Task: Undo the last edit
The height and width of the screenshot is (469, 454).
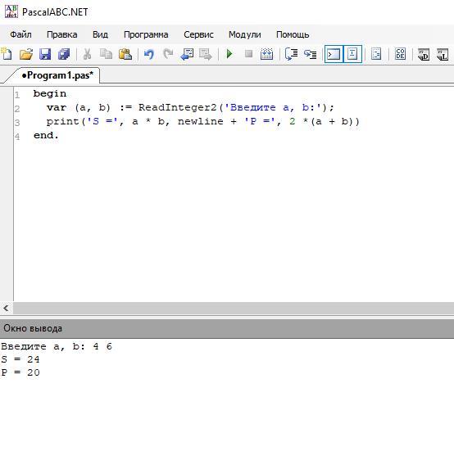Action: (x=149, y=55)
